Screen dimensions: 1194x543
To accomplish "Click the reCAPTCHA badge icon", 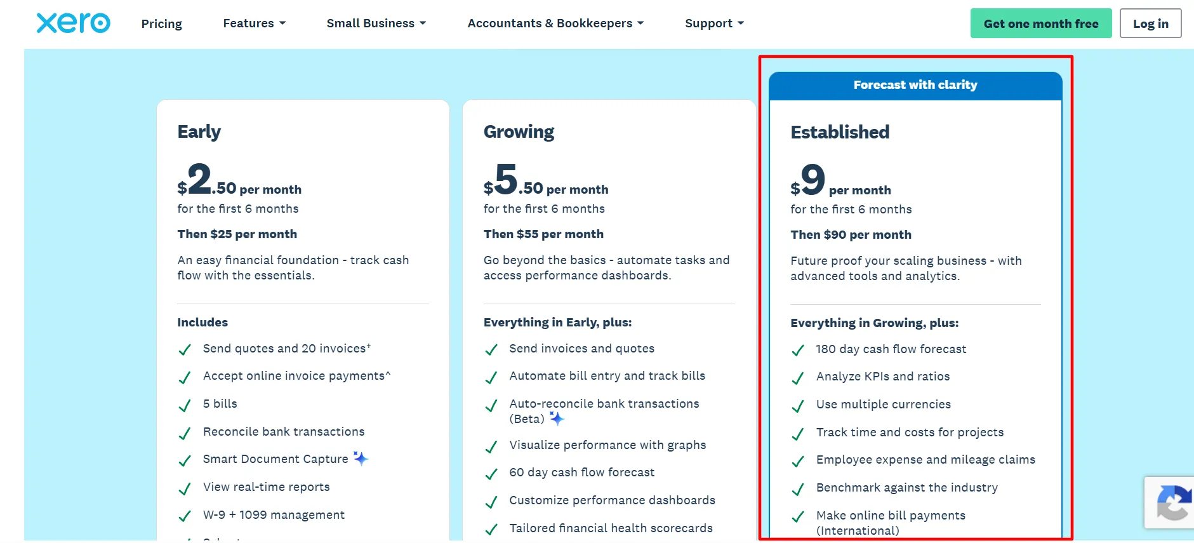I will [1174, 502].
